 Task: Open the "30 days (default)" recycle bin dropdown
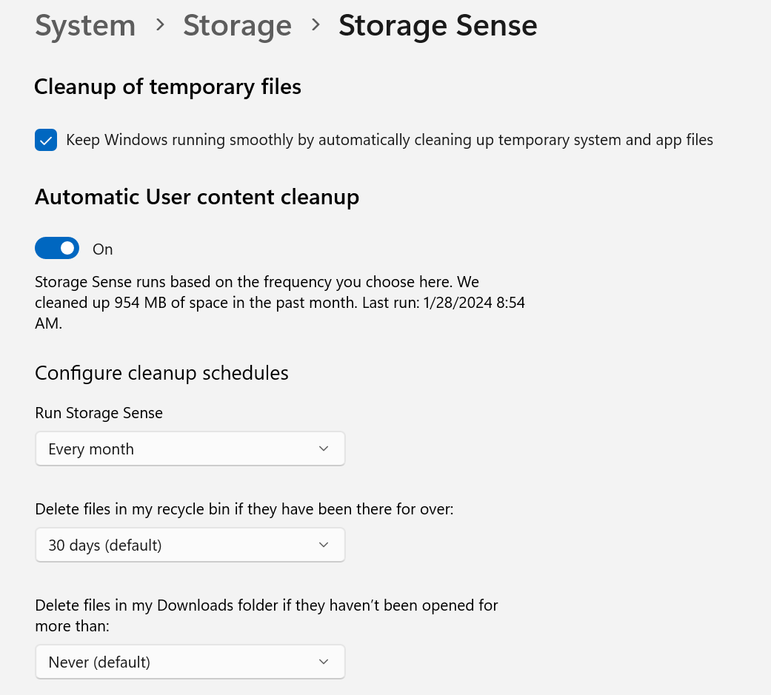click(190, 545)
